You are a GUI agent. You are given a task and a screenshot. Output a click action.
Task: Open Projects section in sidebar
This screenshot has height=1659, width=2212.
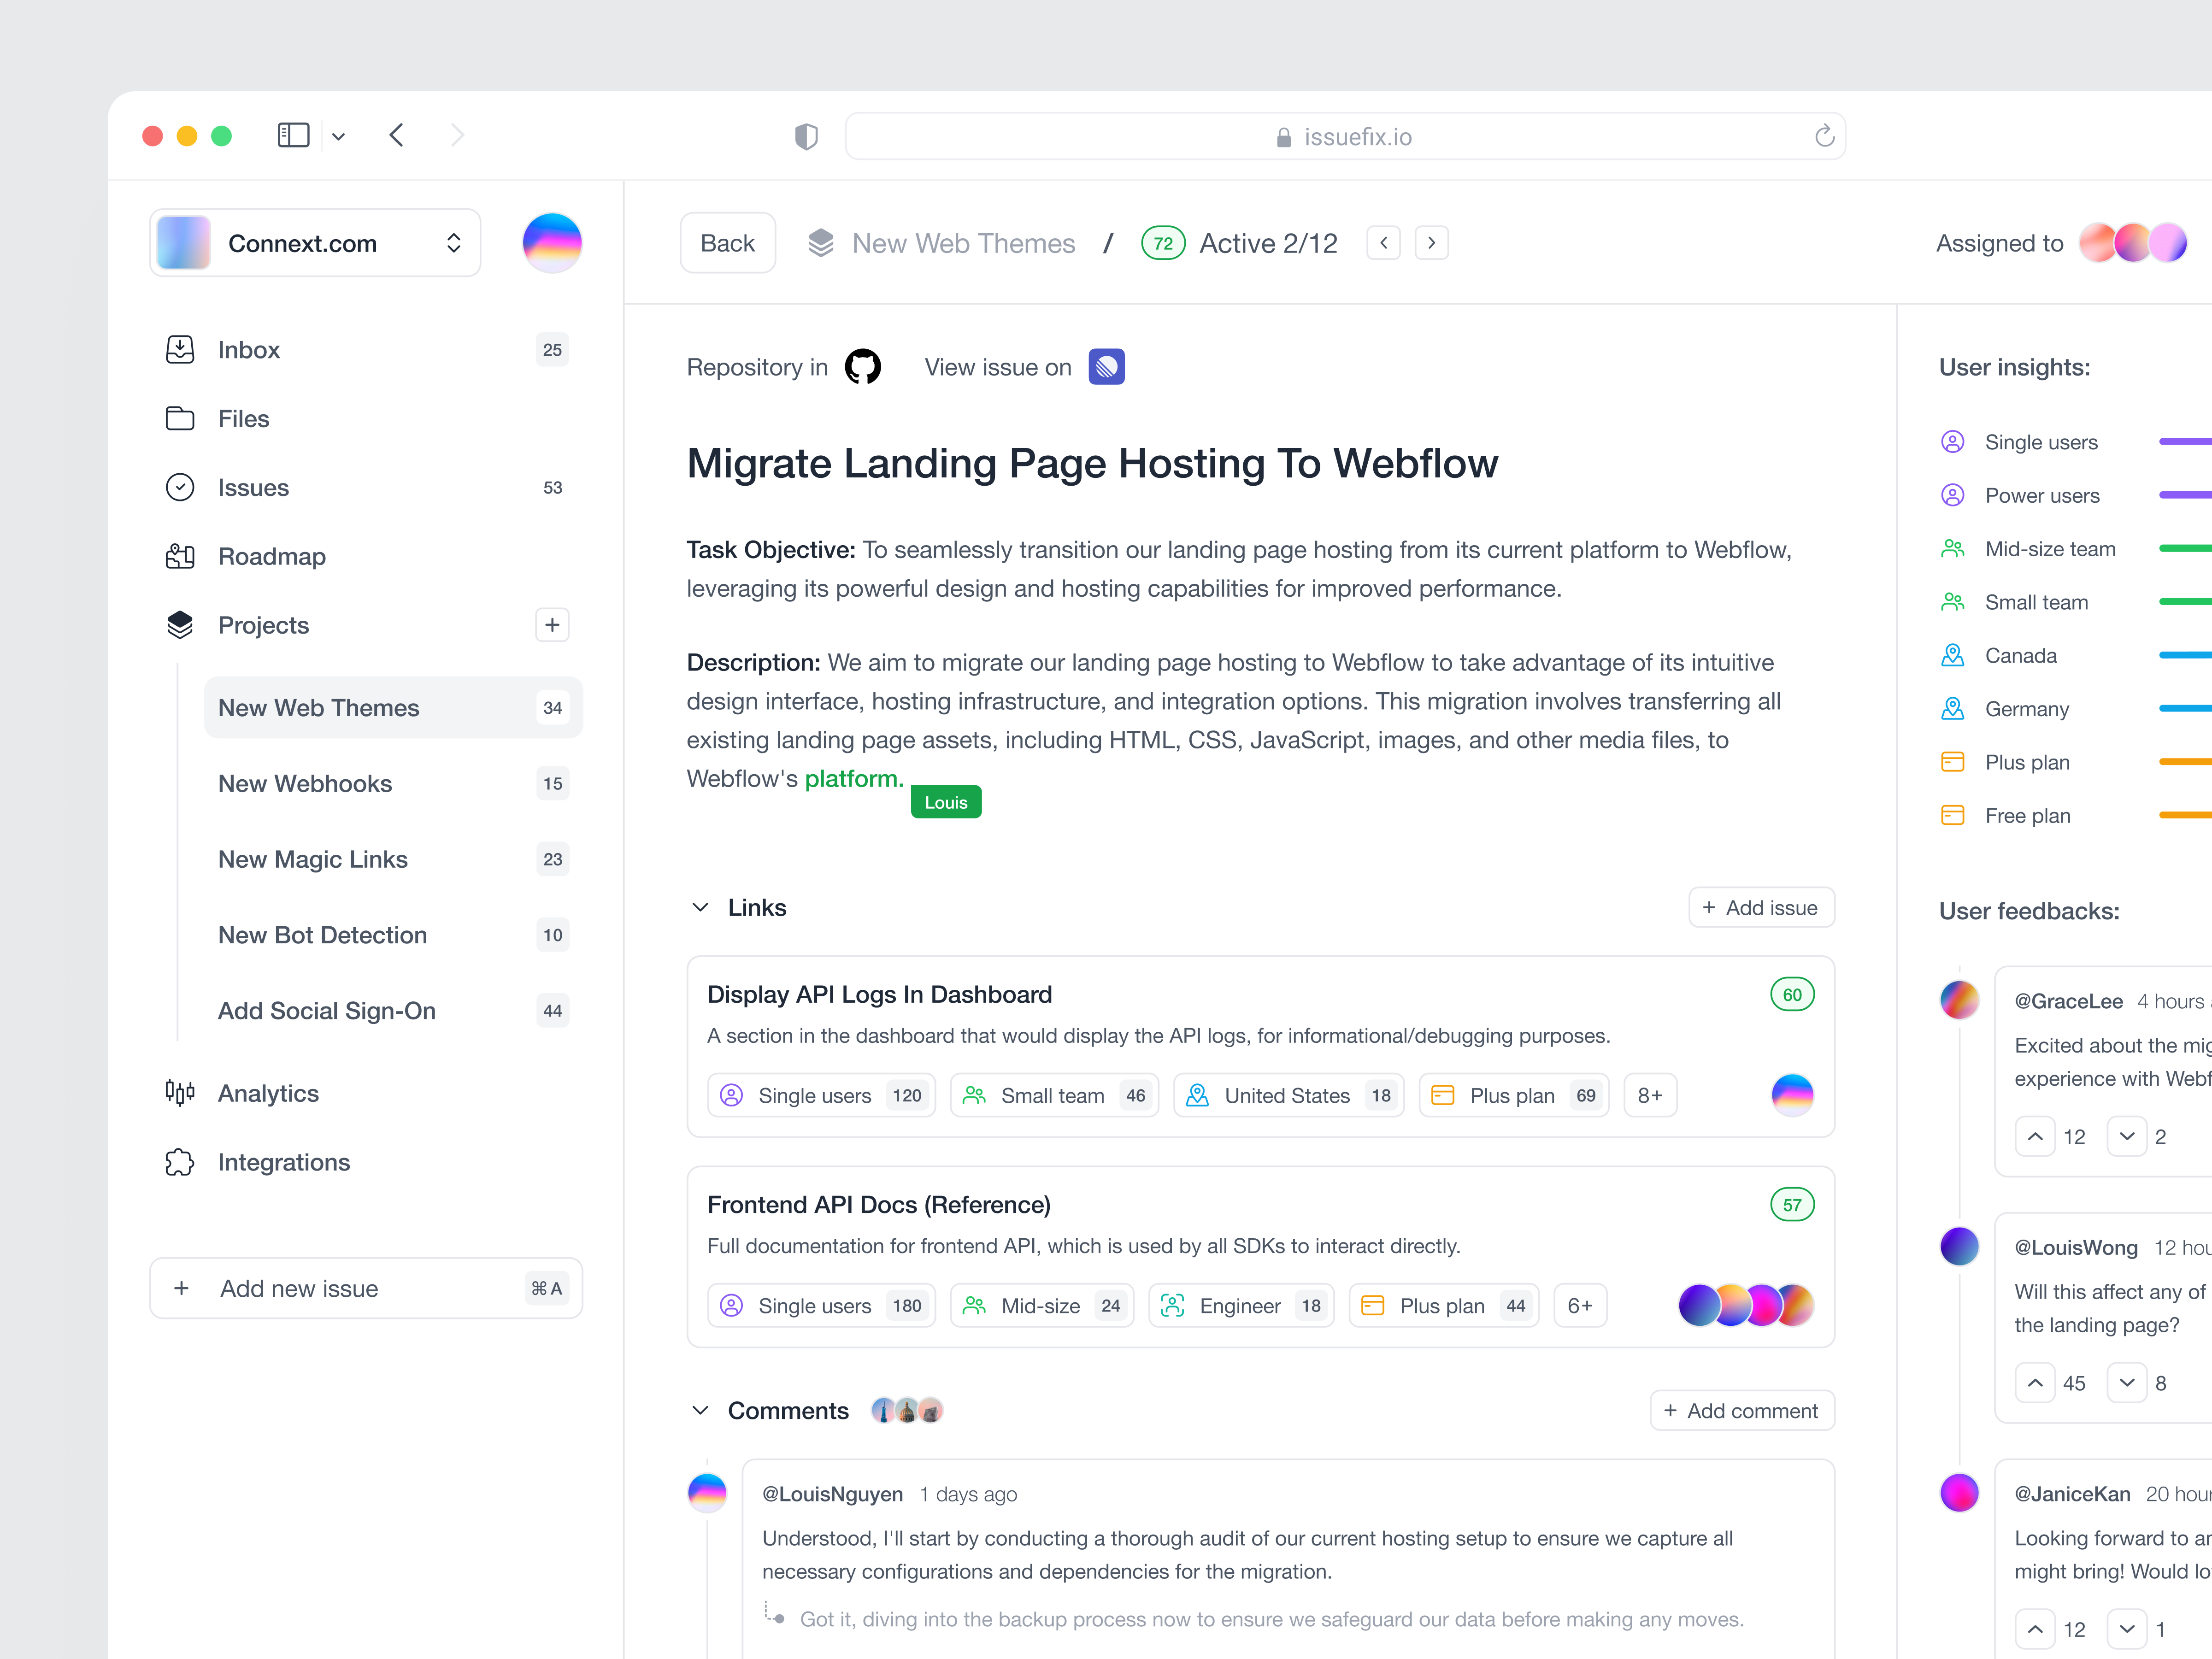coord(263,625)
